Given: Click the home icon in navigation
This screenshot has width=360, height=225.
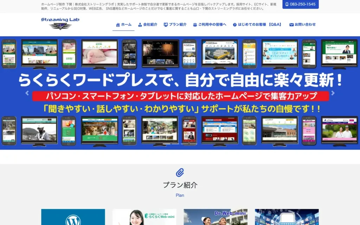Looking at the screenshot, I should tap(118, 25).
